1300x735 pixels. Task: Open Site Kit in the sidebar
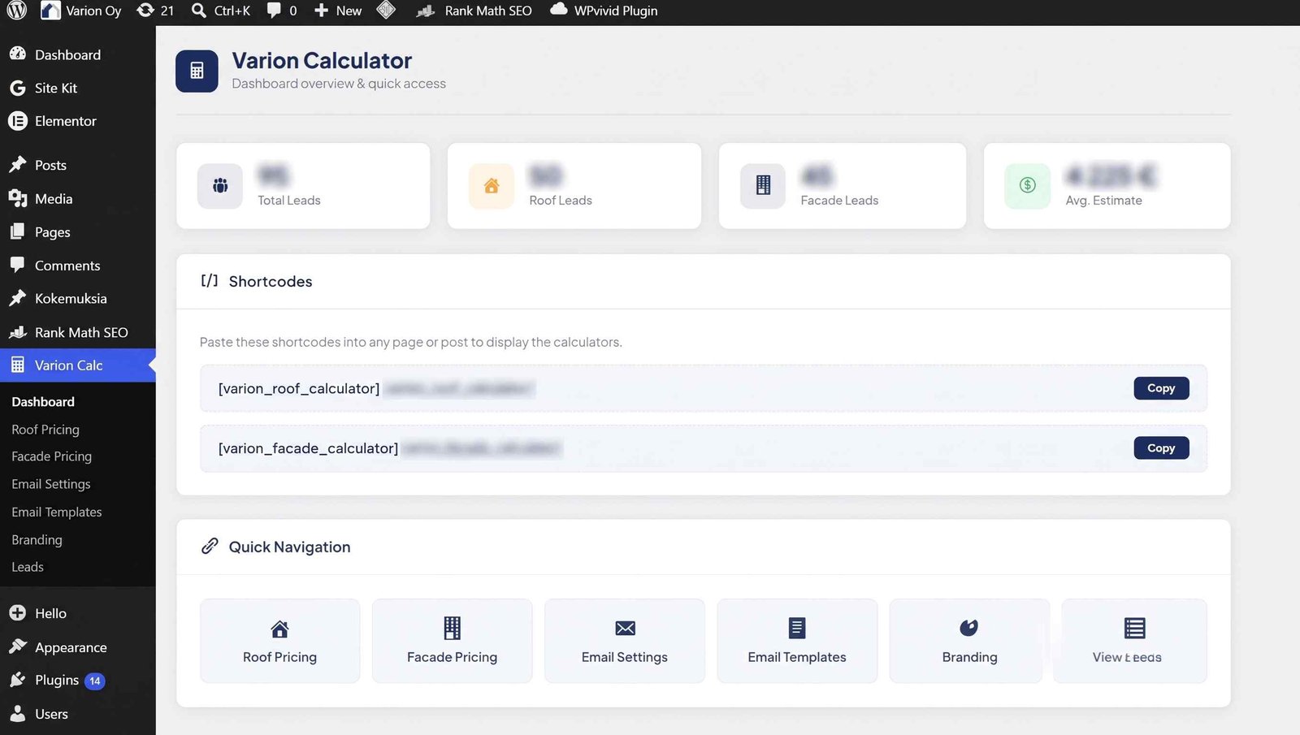tap(78, 88)
